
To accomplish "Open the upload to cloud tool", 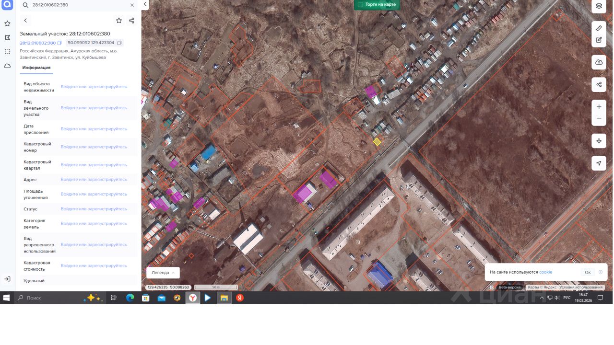I will [x=599, y=62].
